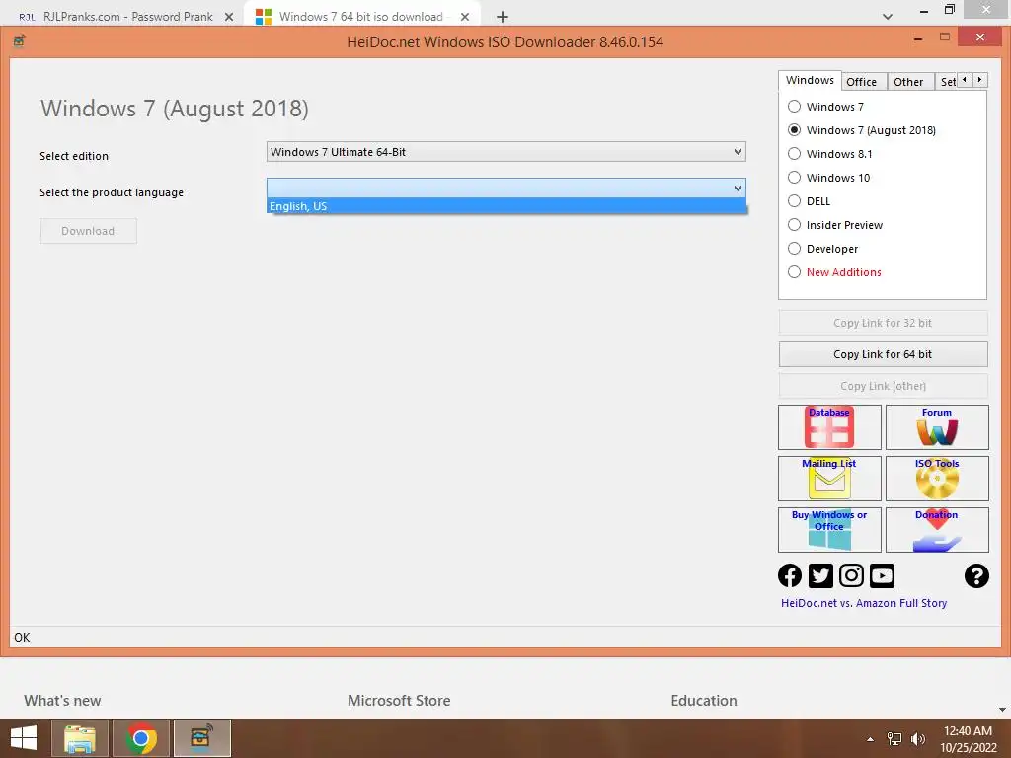Select the Windows 10 radio button

(795, 178)
